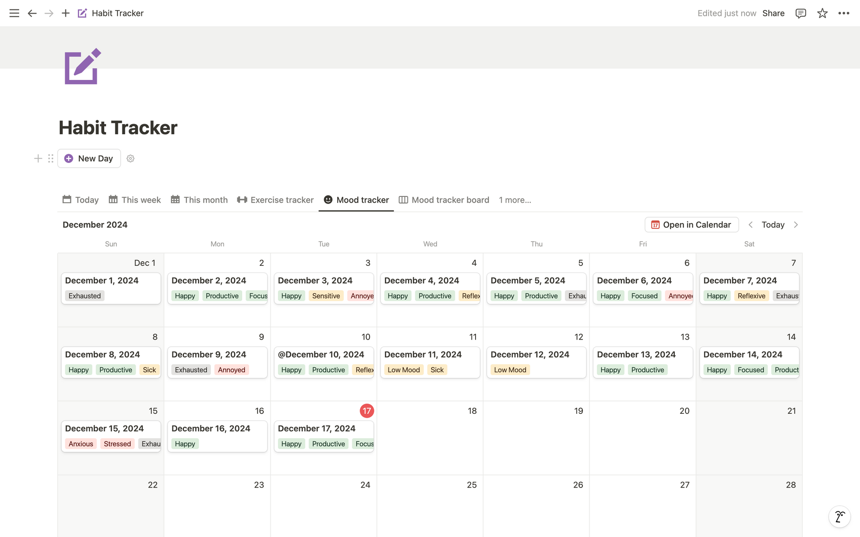The height and width of the screenshot is (537, 860).
Task: Switch to the Exercise tracker tab
Action: tap(275, 200)
